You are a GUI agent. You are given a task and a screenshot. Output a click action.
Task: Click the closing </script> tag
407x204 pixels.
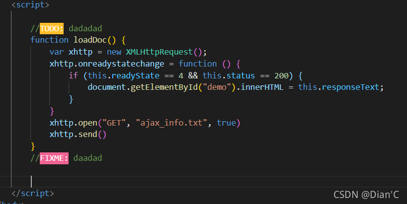tap(33, 194)
